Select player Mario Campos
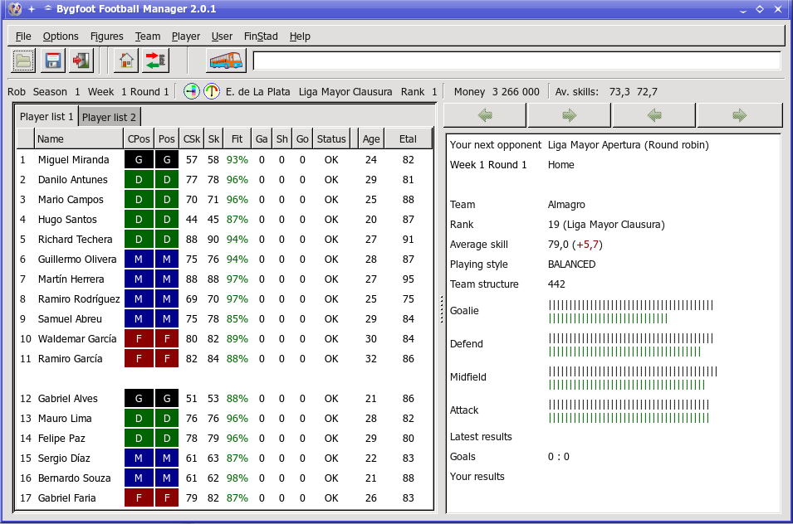The height and width of the screenshot is (524, 793). coord(225,200)
